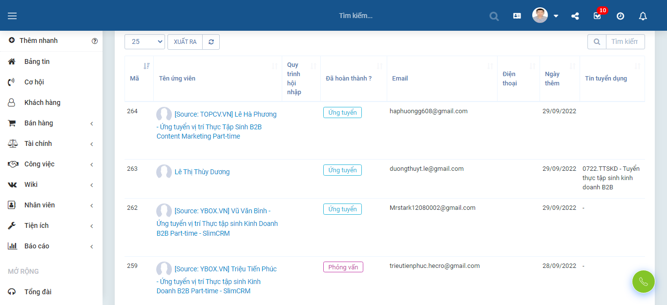Expand the profile dropdown caret
Viewport: 667px width, 305px height.
[556, 16]
